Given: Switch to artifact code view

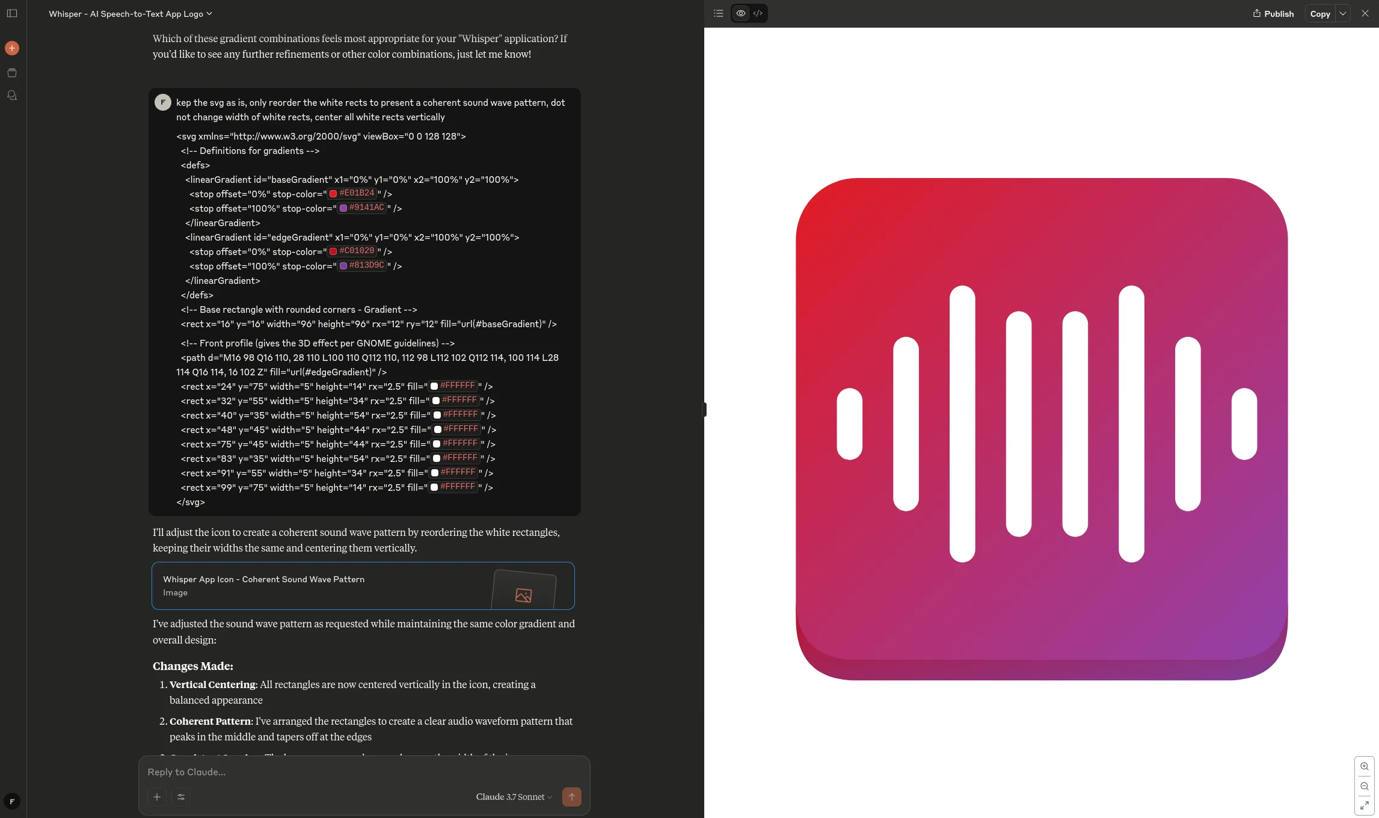Looking at the screenshot, I should tap(758, 13).
